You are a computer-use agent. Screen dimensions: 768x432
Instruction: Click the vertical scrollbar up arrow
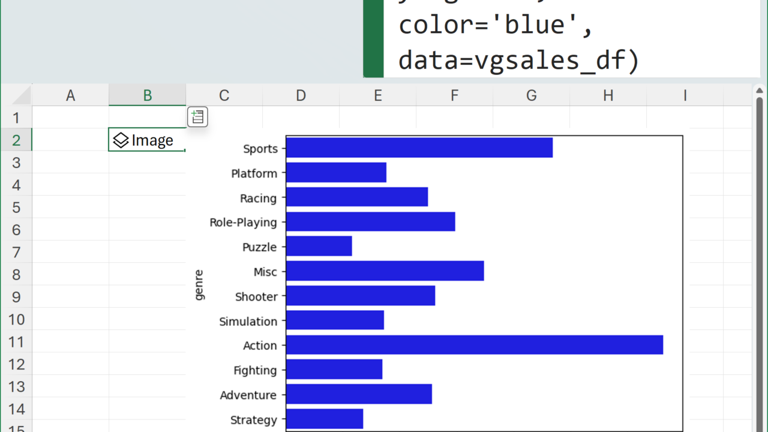[x=760, y=91]
